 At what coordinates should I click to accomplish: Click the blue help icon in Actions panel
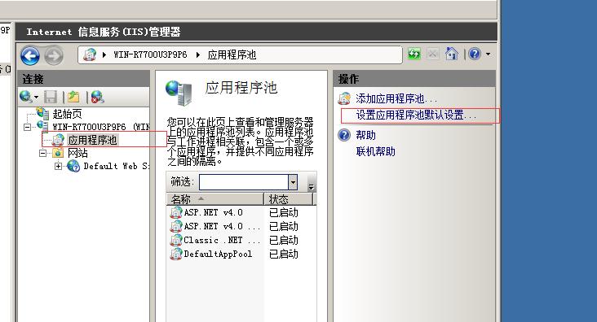(344, 135)
